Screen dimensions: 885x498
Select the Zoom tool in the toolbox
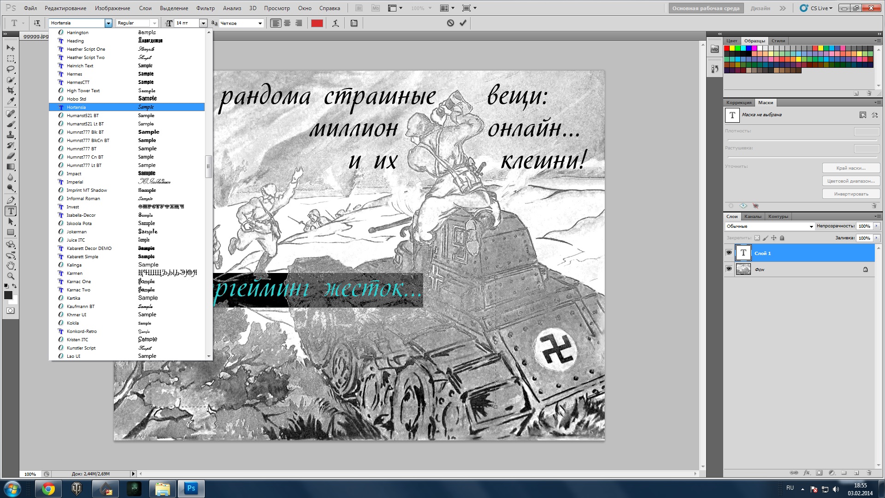11,276
